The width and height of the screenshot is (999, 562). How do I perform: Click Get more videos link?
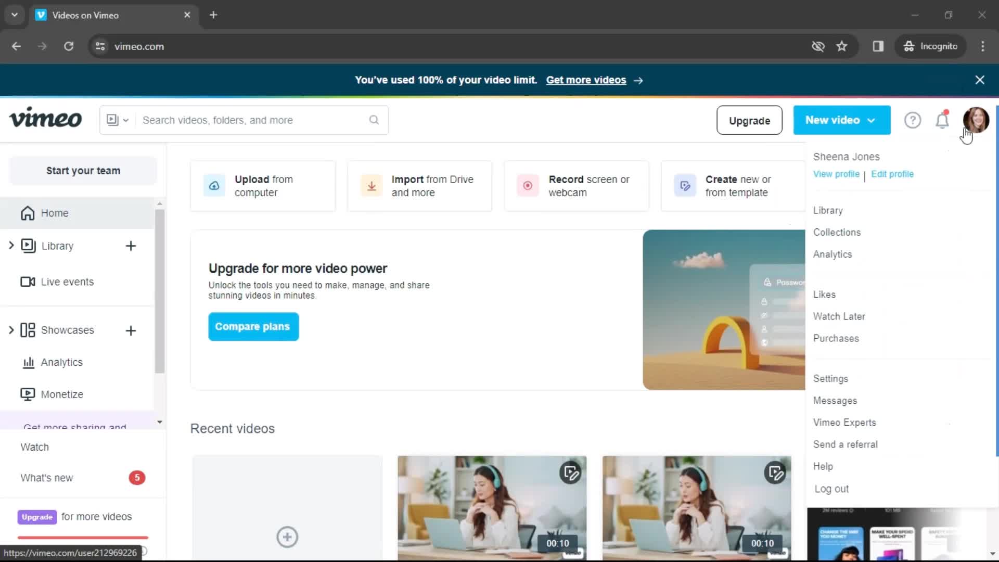pos(586,80)
